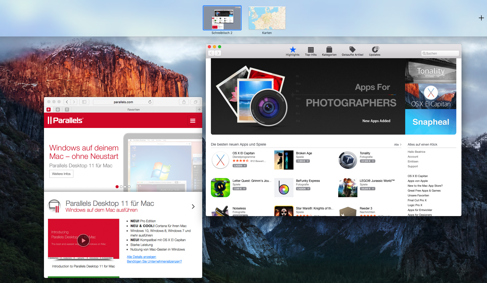The width and height of the screenshot is (487, 283).
Task: Play Parallels Desktop introduction video
Action: (x=83, y=240)
